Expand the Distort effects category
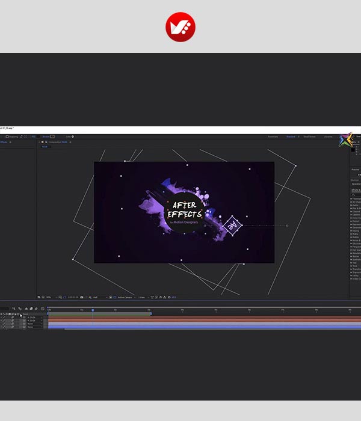Viewport: 361px width, 421px height. coord(351,221)
